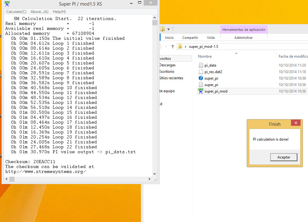Select the pi_rec.dat2 file icon
Viewport: 308px width, 222px height.
[x=201, y=72]
